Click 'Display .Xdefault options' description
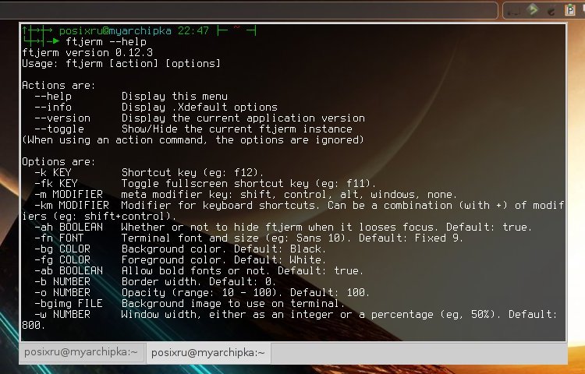 click(199, 108)
